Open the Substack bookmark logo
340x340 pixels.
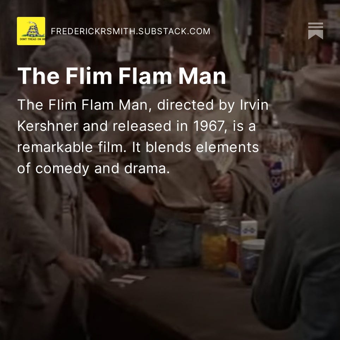click(x=316, y=31)
